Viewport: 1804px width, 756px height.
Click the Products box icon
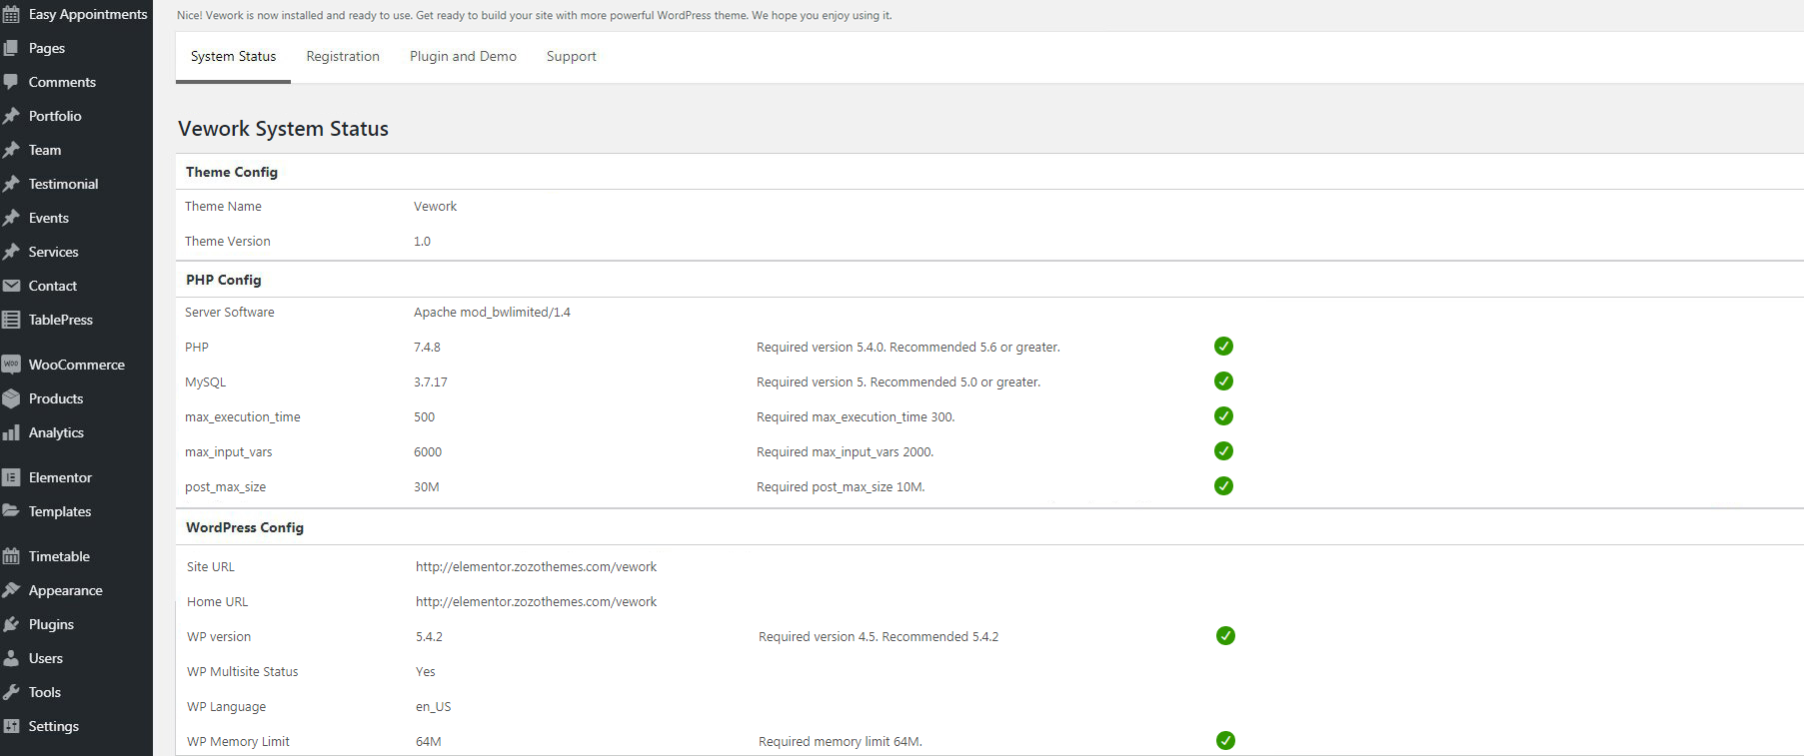11,398
